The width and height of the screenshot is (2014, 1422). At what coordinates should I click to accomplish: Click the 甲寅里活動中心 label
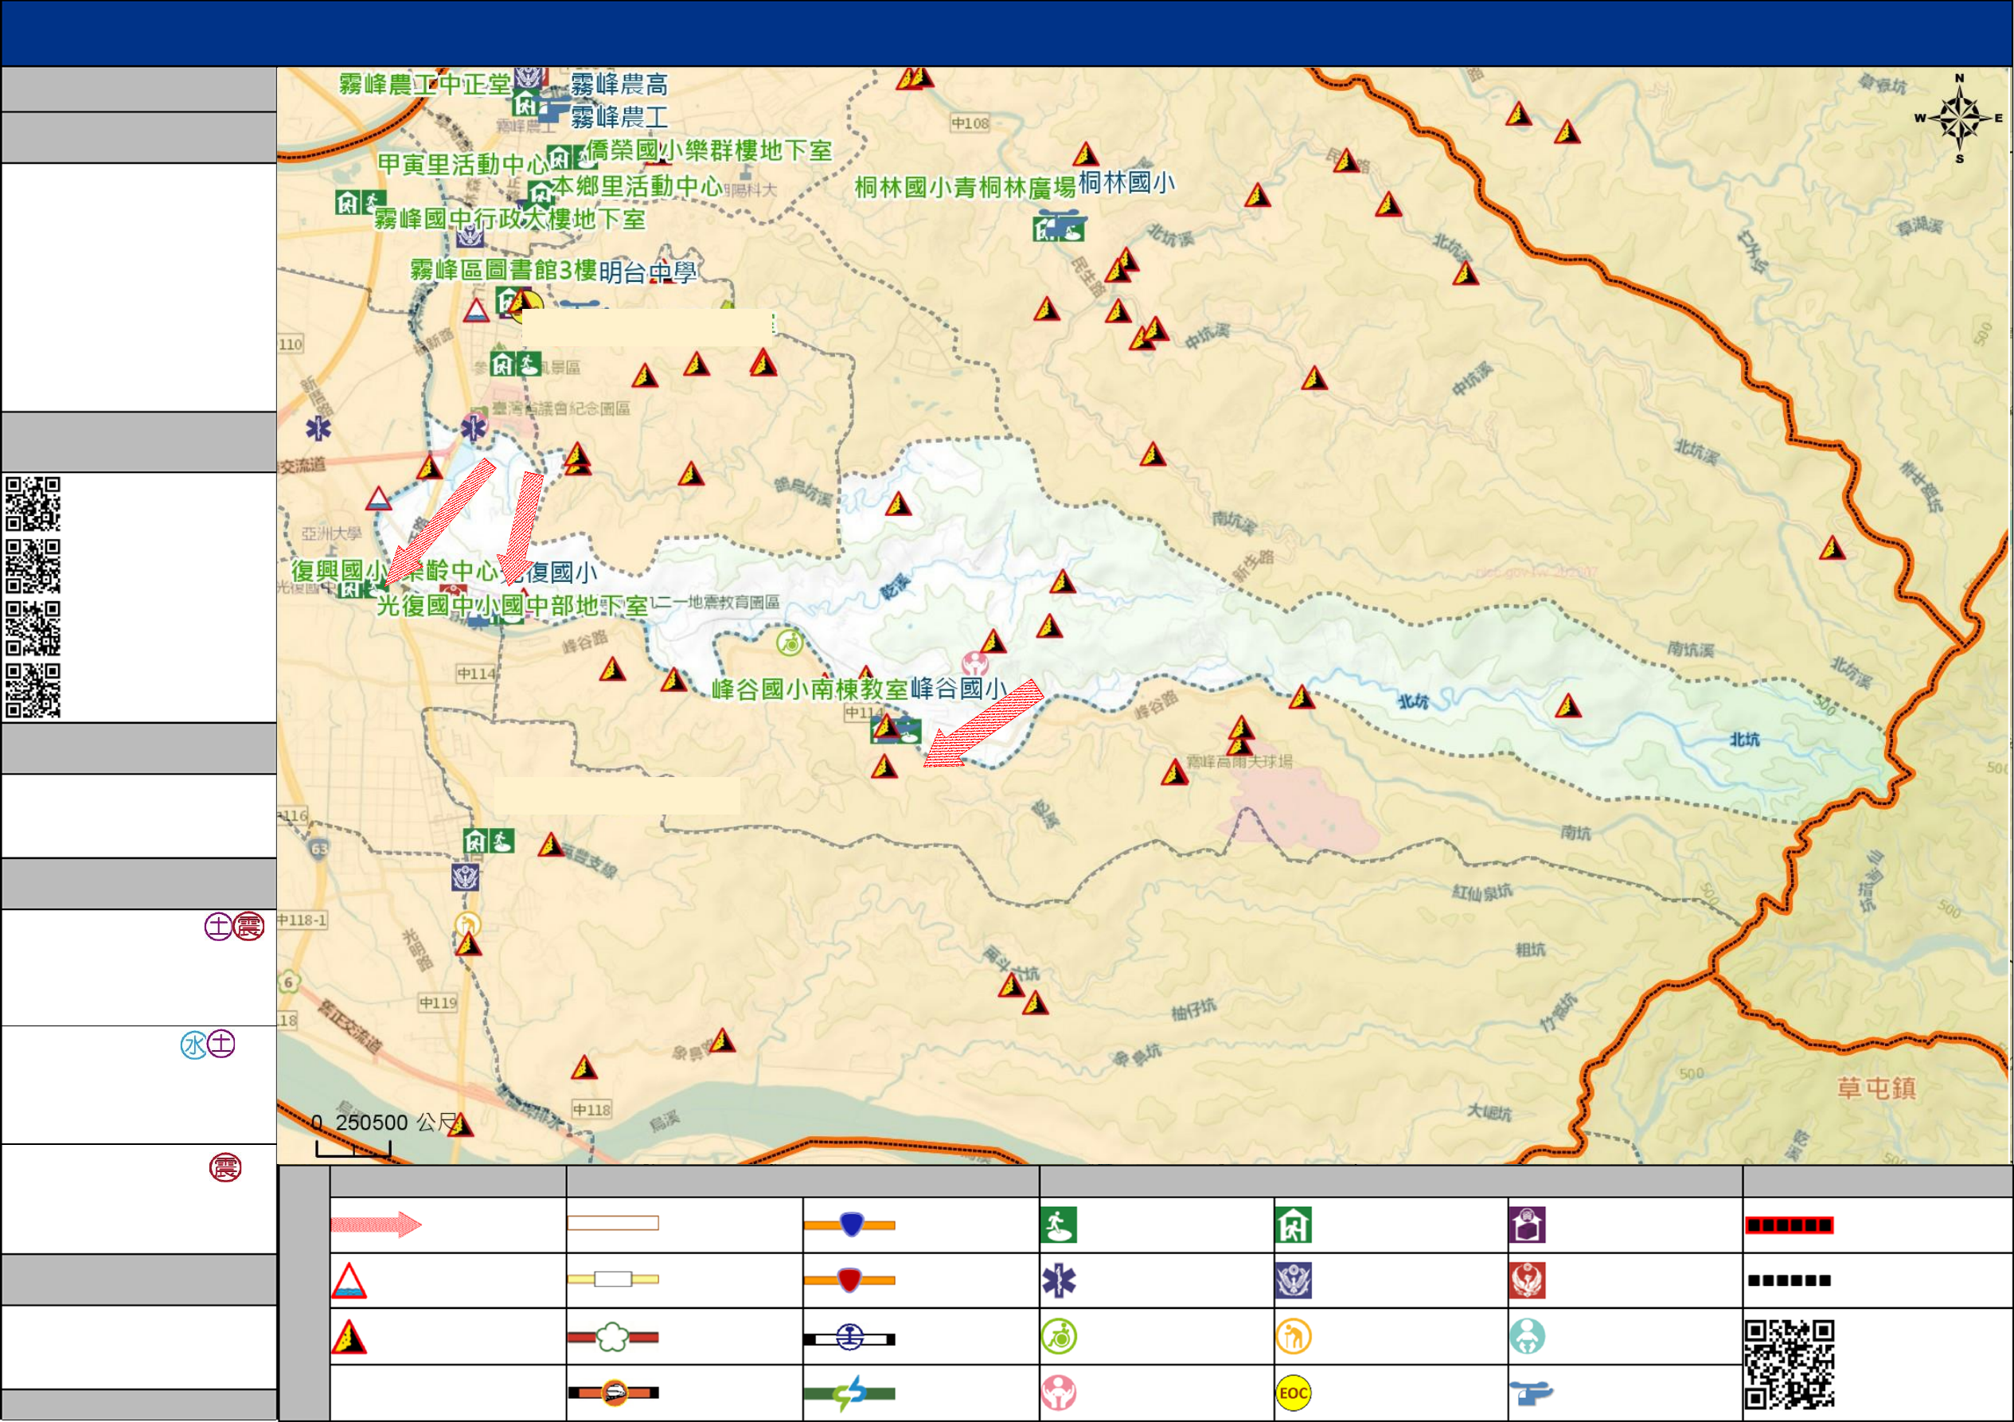click(463, 164)
